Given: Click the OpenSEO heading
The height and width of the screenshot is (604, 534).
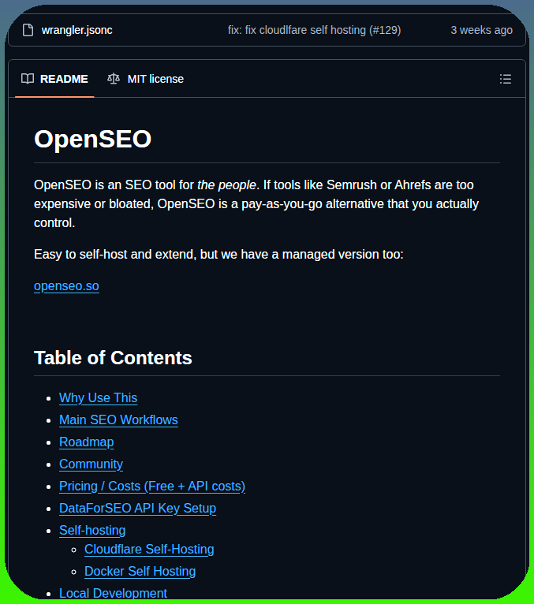Looking at the screenshot, I should tap(93, 139).
